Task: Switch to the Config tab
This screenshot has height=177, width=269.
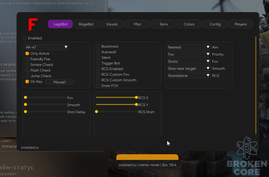Action: click(215, 24)
